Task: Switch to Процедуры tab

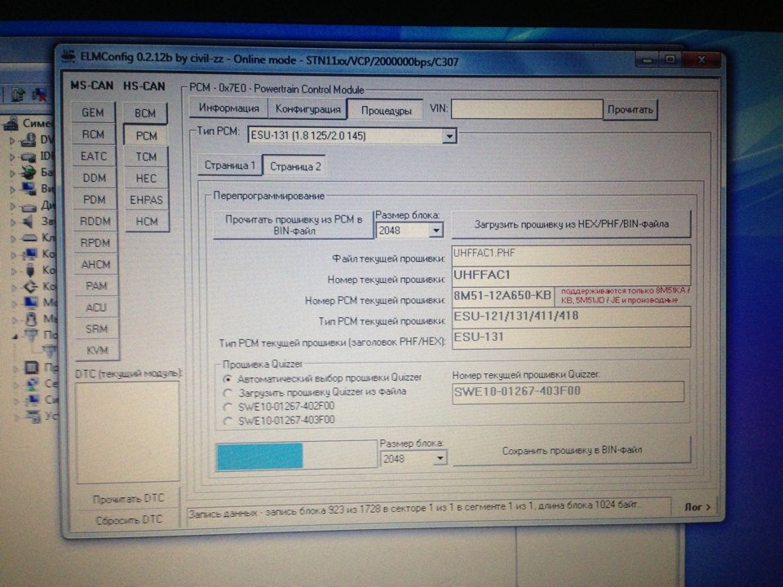Action: pos(386,110)
